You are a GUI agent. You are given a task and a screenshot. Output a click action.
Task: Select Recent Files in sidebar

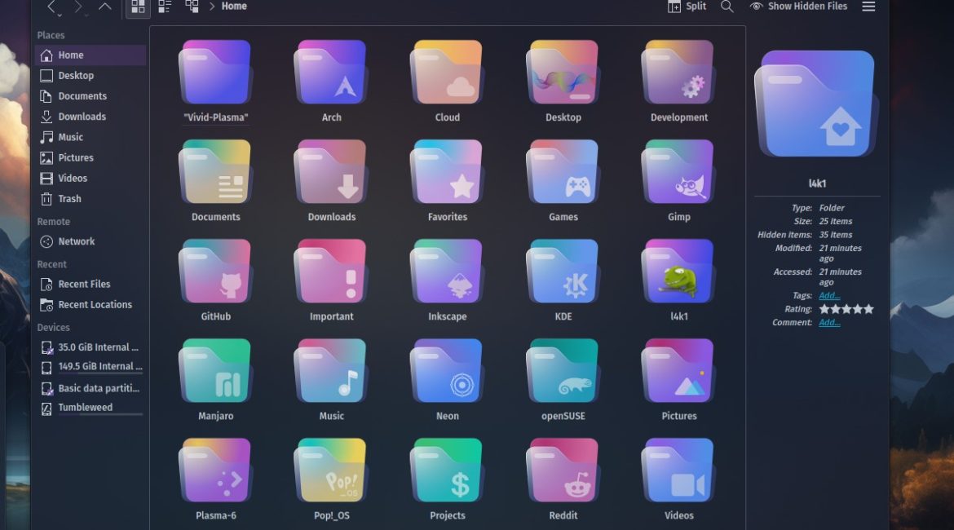(x=84, y=285)
